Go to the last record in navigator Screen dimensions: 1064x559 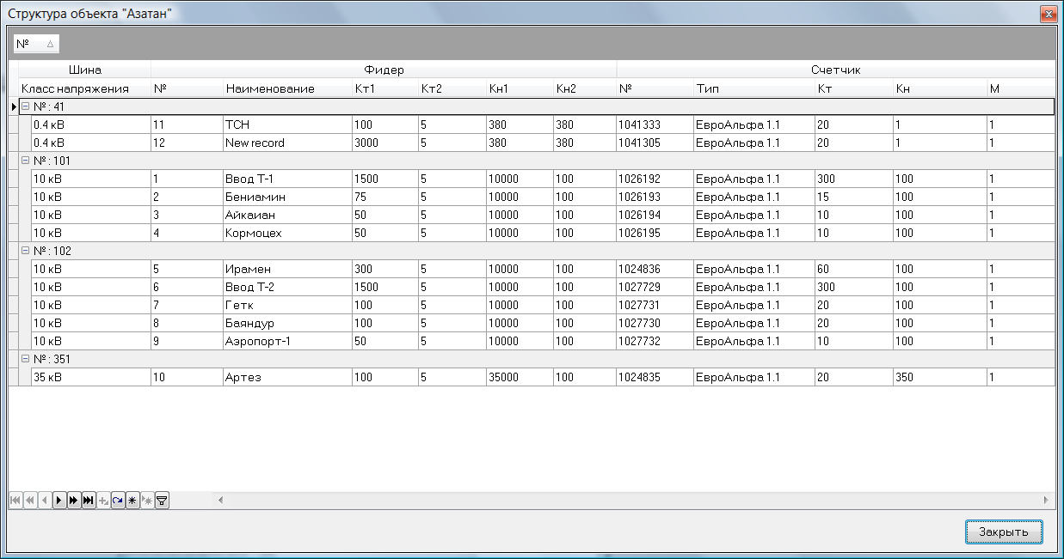tap(88, 500)
